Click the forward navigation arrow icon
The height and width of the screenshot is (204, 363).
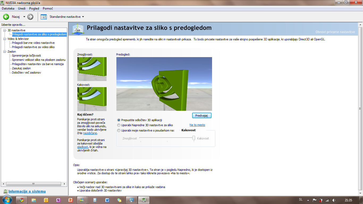(x=30, y=17)
